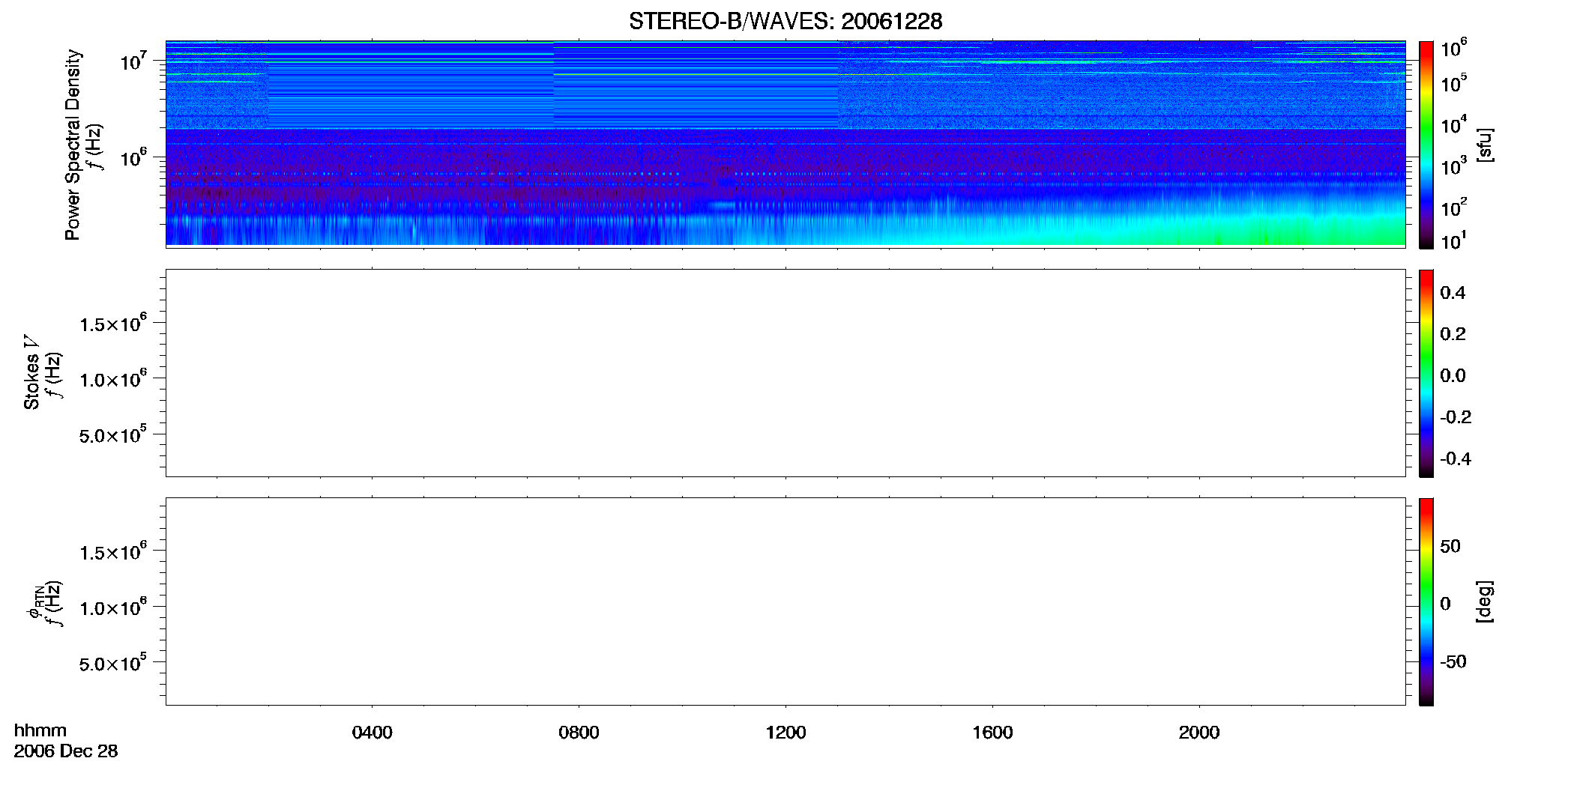Click the Power Spectral Density axis label
The image size is (1571, 809).
coord(73,145)
